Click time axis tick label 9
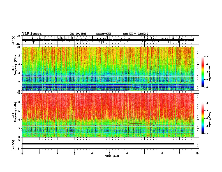This screenshot has width=222, height=172. click(179, 153)
